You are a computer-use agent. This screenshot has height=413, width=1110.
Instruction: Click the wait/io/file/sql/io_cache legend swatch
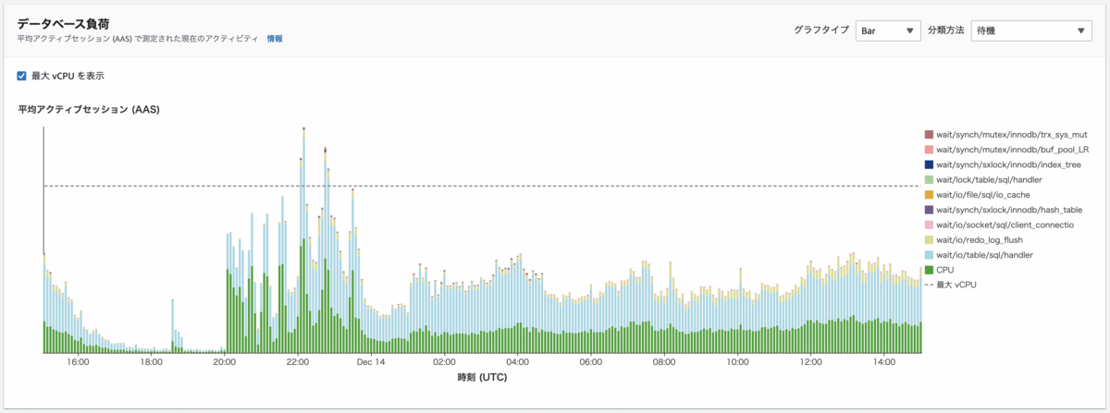[929, 195]
